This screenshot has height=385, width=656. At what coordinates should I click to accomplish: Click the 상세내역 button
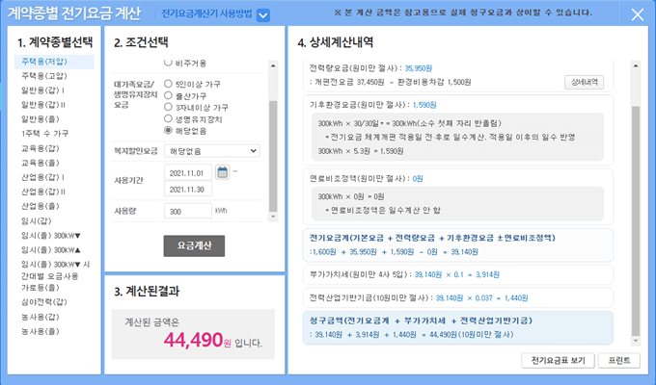click(x=584, y=82)
